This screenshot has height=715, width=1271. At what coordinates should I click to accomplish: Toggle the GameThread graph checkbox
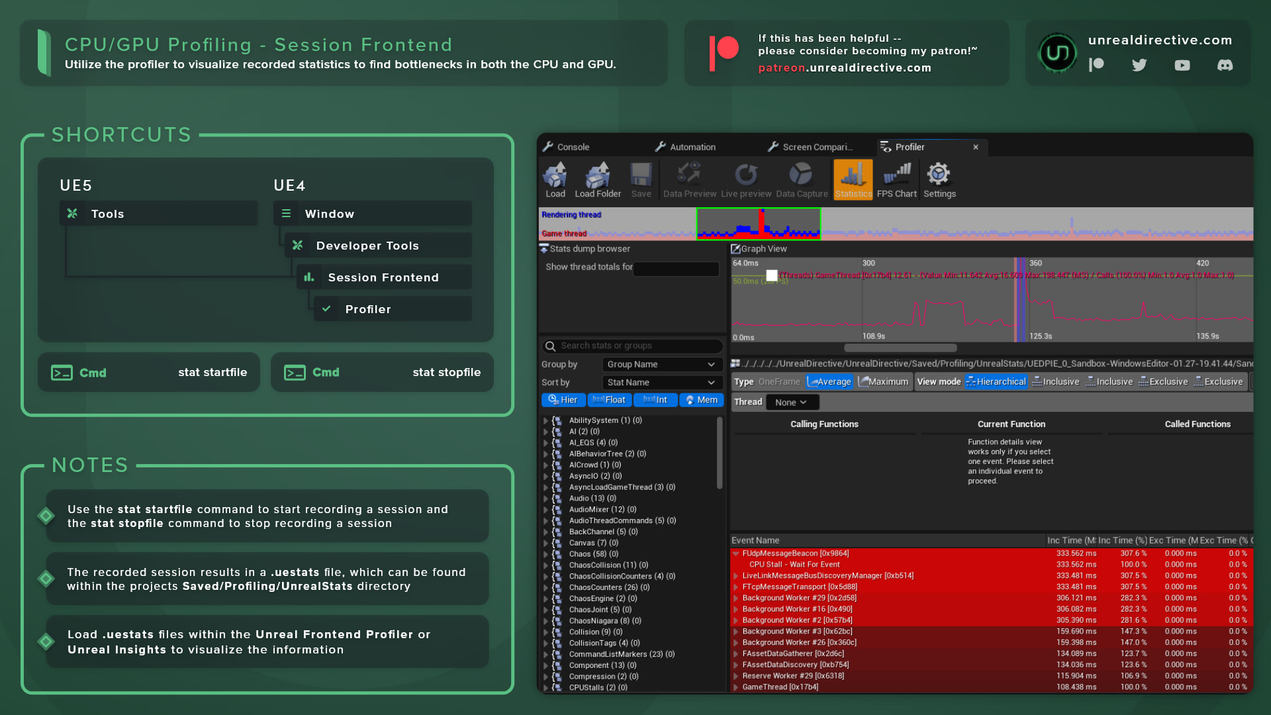pyautogui.click(x=772, y=275)
